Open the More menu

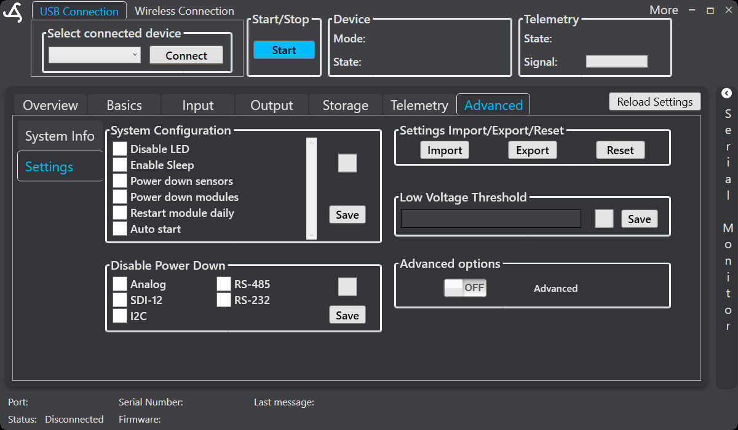(x=664, y=10)
